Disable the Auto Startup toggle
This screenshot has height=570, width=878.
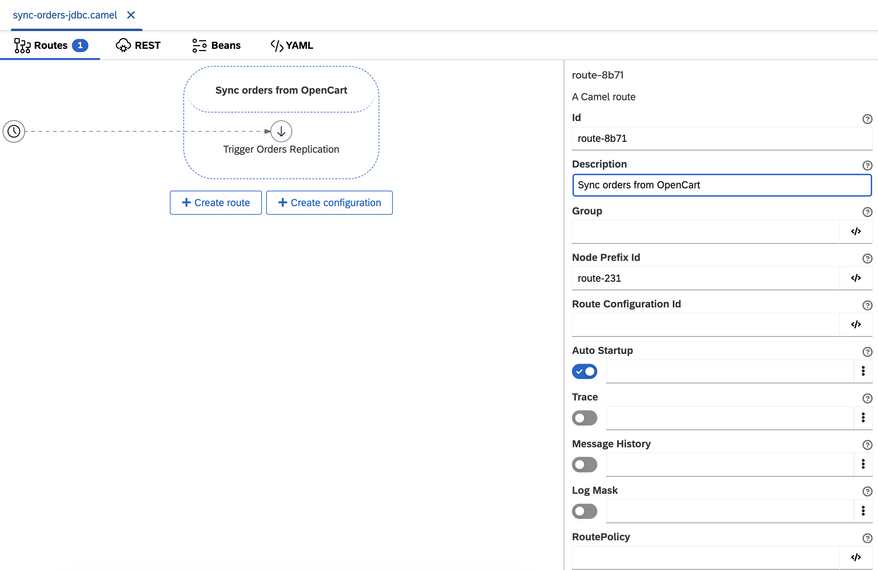pos(583,371)
